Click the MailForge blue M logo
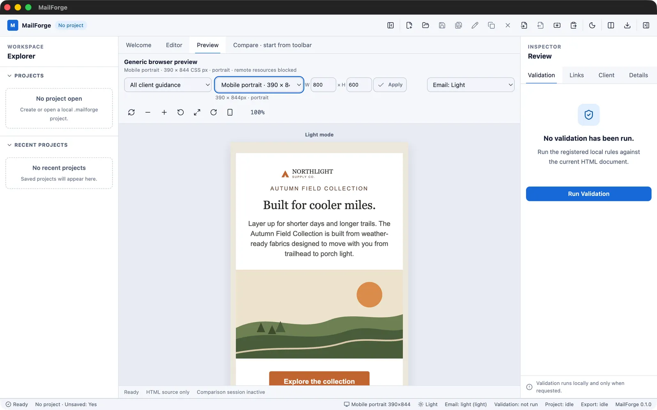The image size is (657, 410). 13,25
